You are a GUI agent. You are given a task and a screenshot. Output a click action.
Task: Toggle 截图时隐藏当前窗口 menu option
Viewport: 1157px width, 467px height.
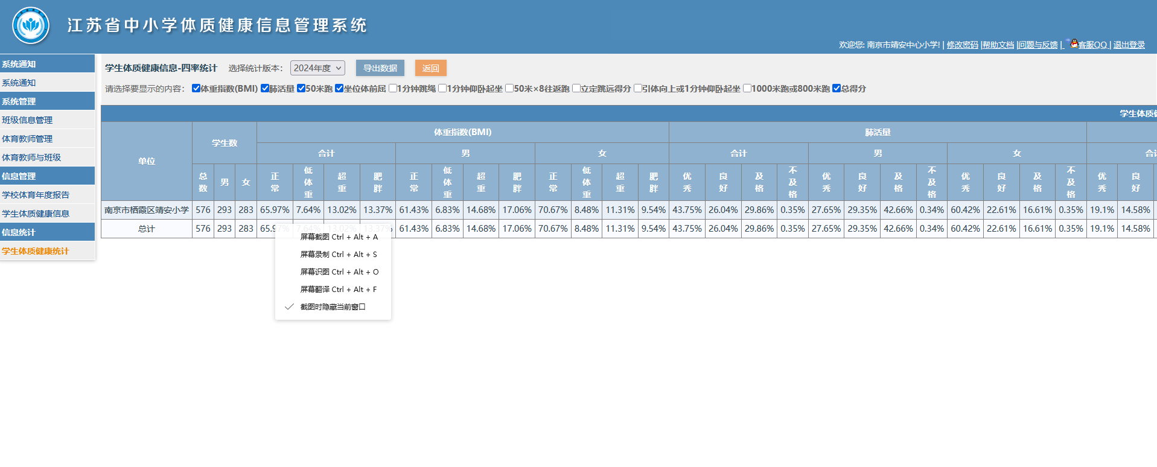[x=333, y=307]
